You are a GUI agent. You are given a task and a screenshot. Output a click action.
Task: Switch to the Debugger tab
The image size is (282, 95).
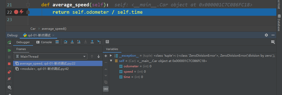(23, 42)
